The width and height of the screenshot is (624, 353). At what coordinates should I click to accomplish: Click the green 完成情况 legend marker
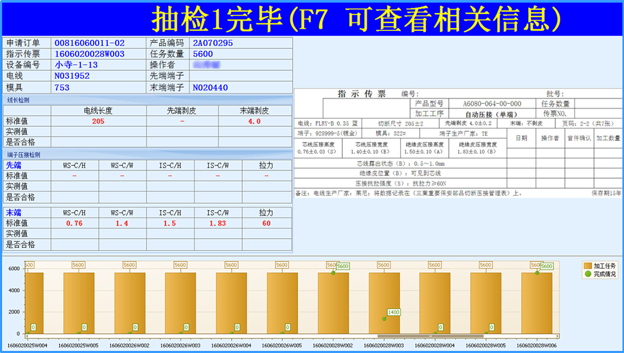pos(587,274)
